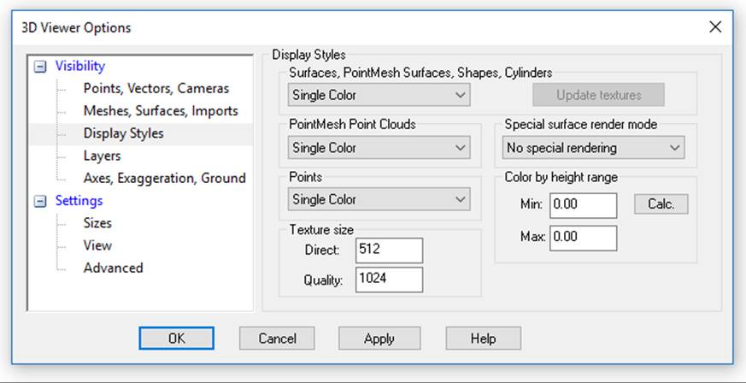Close the 3D Viewer Options dialog
The image size is (746, 383).
pos(715,27)
